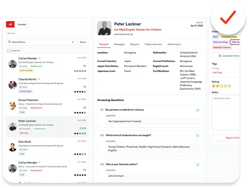Set status to Declined / Archive

[222, 47]
